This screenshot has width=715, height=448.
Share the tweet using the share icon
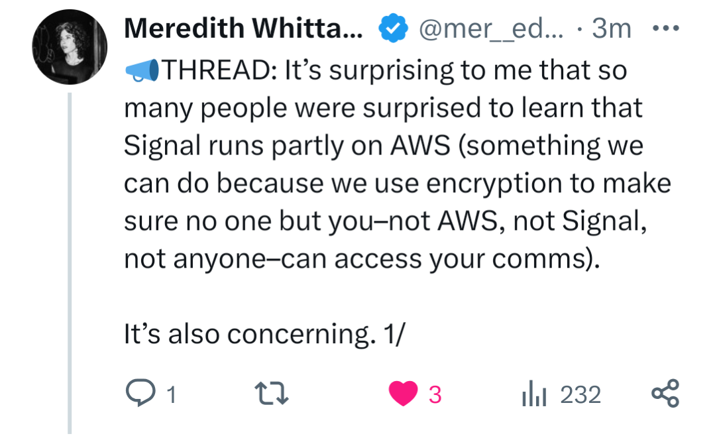point(665,394)
